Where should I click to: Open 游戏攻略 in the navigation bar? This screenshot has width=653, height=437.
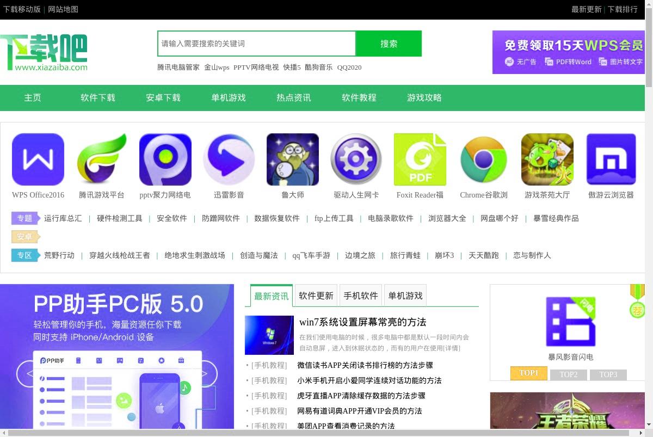click(424, 98)
